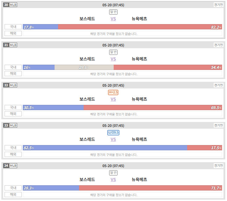This screenshot has height=201, width=227.
Task: Click the 일반 badge in match 21
Action: [113, 52]
